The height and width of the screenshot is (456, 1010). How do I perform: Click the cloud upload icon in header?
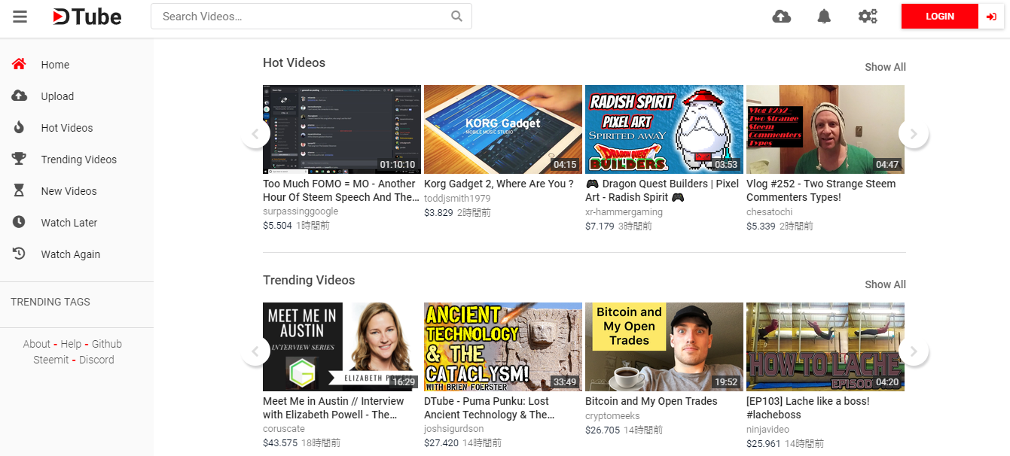click(x=782, y=17)
